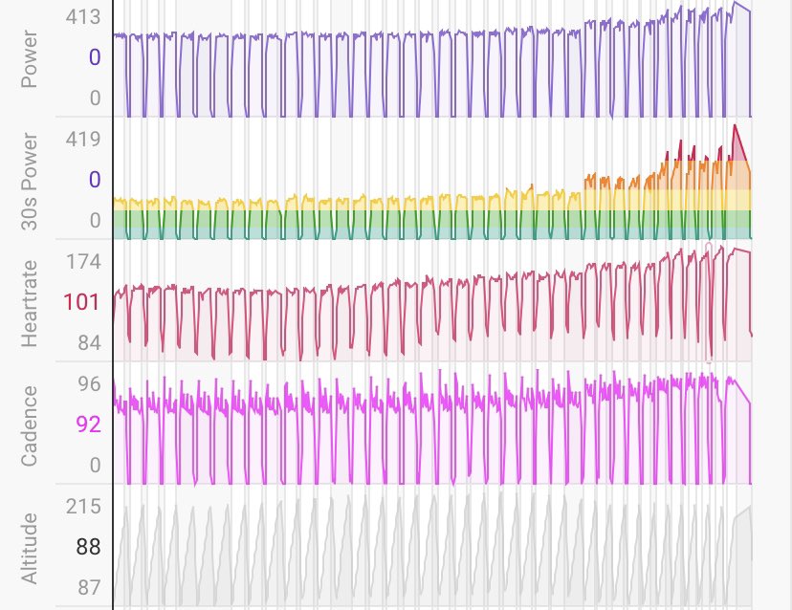Screen dimensions: 792x610
Task: Click the Power maximum value 413
Action: pos(83,17)
